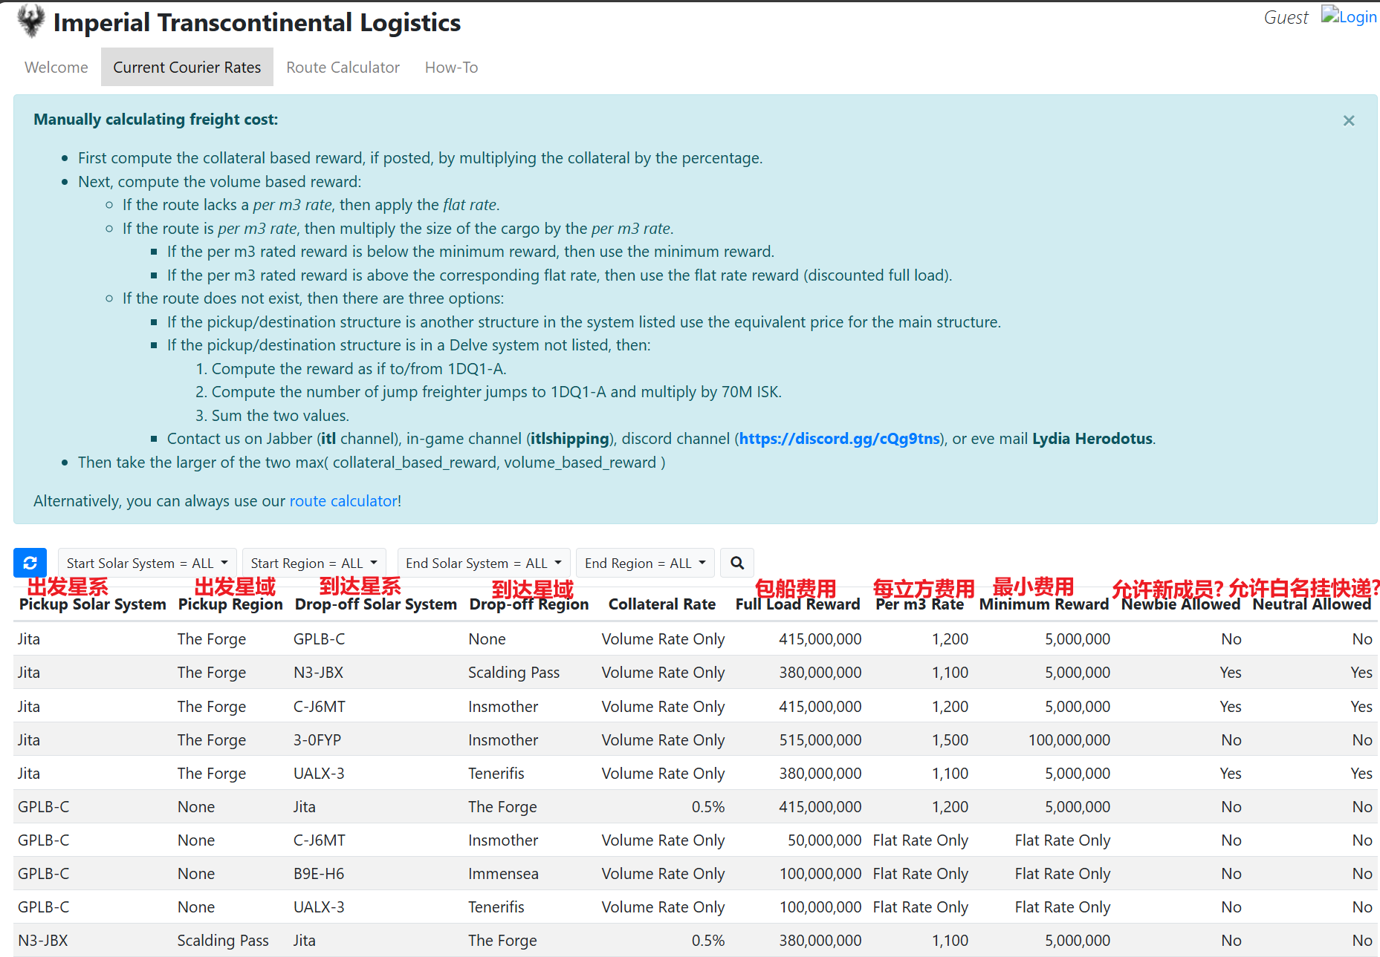Select the Current Courier Rates tab
The image size is (1380, 957).
187,67
